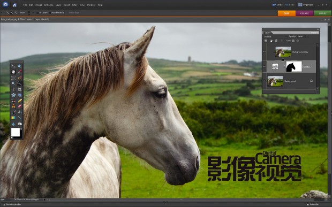This screenshot has width=332, height=207.
Task: Open the Normal blend mode dropdown
Action: [275, 36]
